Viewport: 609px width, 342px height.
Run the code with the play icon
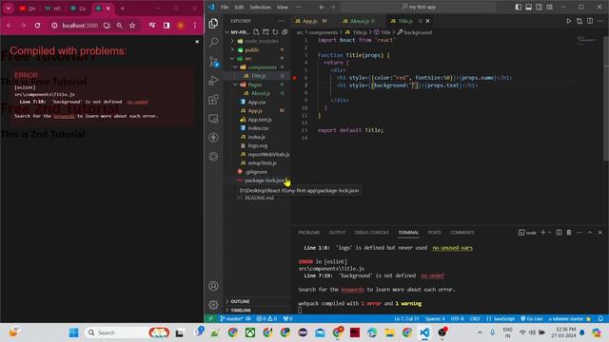point(569,21)
